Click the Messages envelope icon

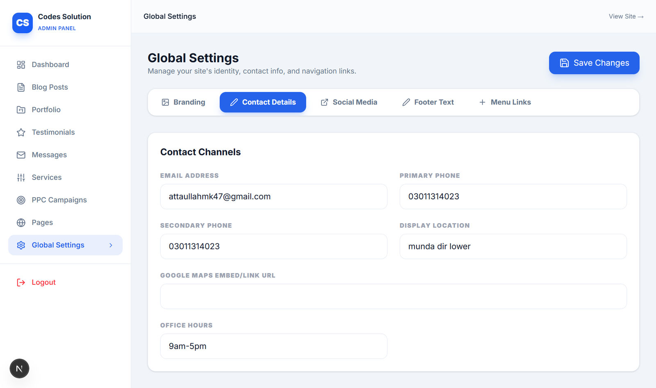point(21,155)
